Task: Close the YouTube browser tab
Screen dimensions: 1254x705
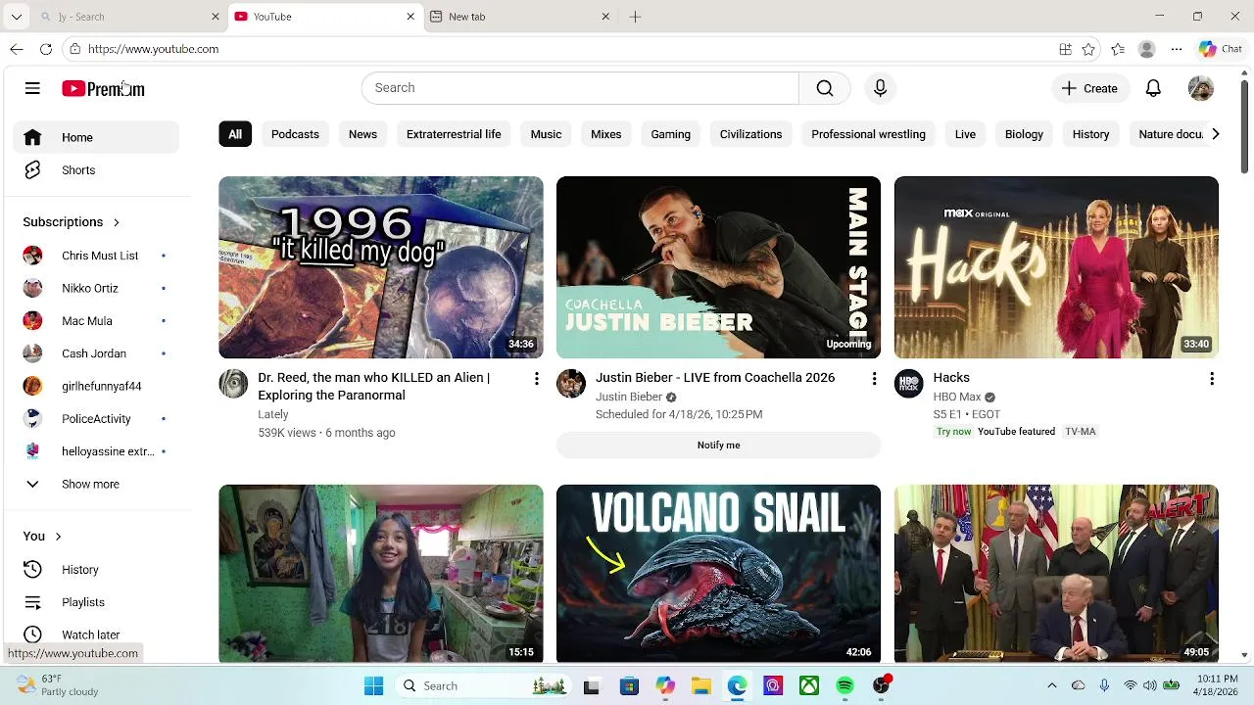Action: click(410, 17)
